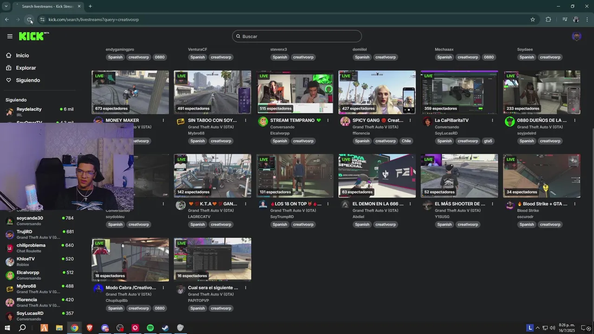Open EL MÁS SHOOTER DE stream title

click(x=460, y=204)
